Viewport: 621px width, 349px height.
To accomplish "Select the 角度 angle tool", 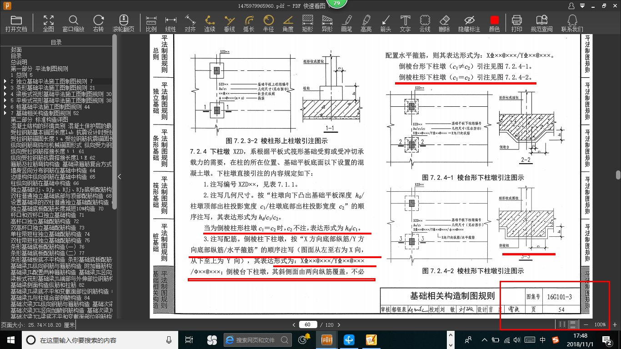I will pyautogui.click(x=288, y=24).
